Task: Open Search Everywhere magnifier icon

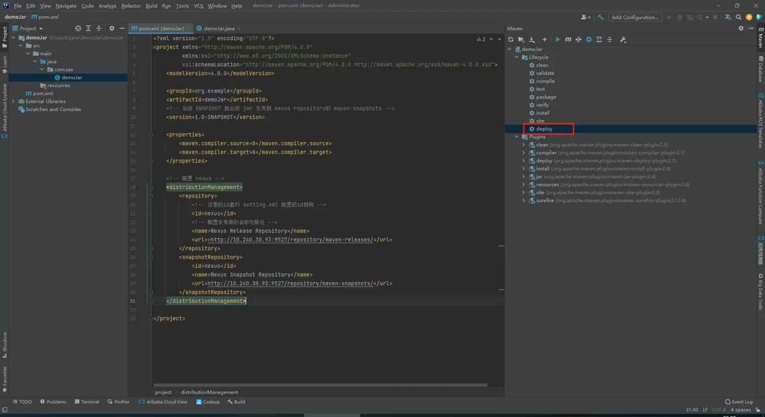Action: pyautogui.click(x=738, y=17)
